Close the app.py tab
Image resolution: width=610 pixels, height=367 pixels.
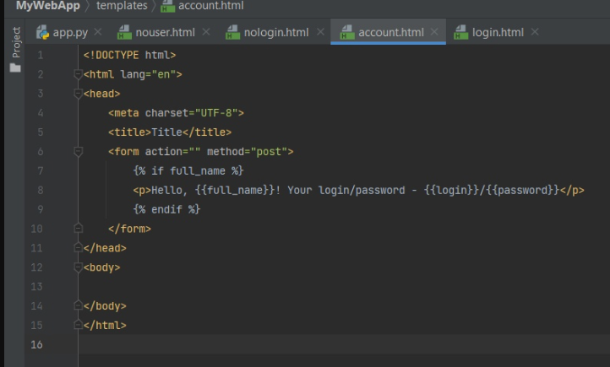[98, 32]
